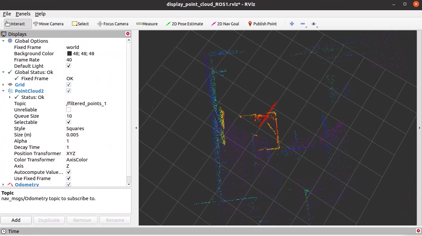Toggle the Selectable checkbox
Image resolution: width=422 pixels, height=236 pixels.
pyautogui.click(x=69, y=122)
